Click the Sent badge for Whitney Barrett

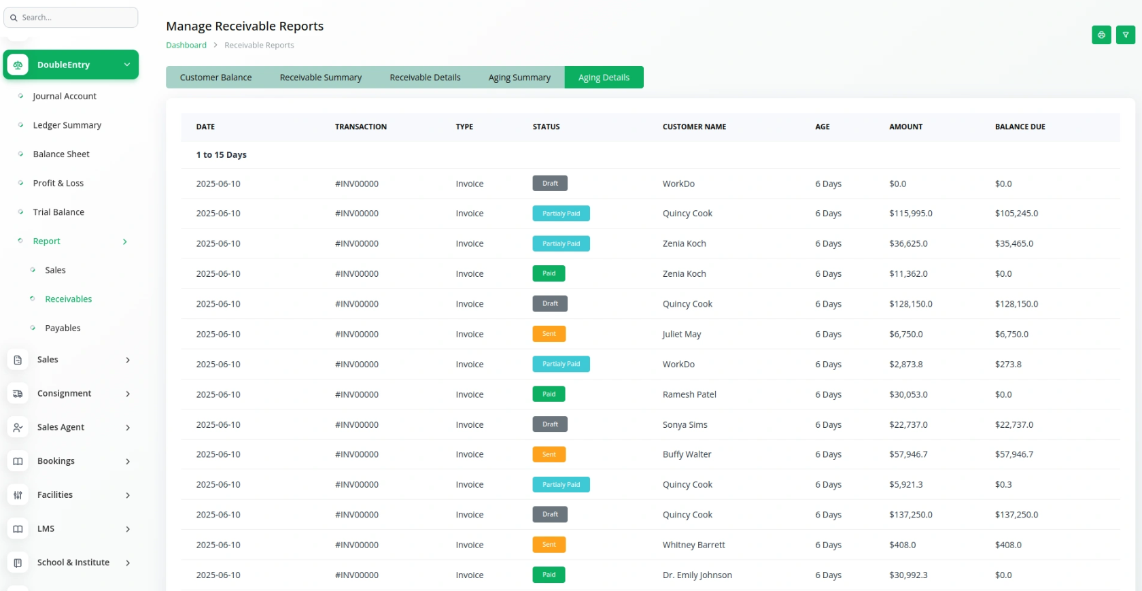pyautogui.click(x=549, y=545)
